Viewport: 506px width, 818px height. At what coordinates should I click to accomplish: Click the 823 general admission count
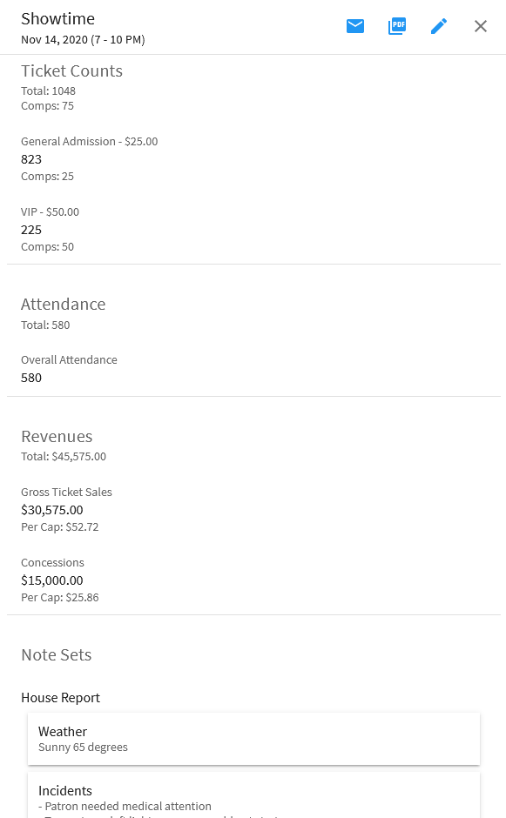click(x=31, y=159)
